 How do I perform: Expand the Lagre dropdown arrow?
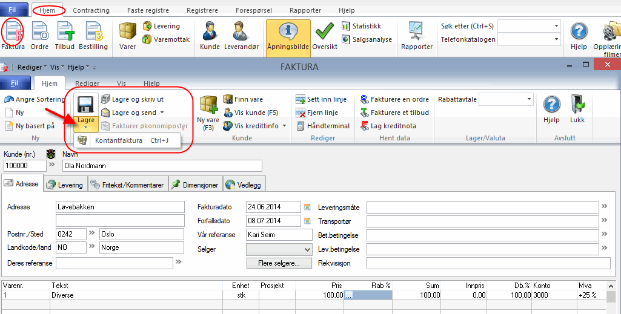85,128
